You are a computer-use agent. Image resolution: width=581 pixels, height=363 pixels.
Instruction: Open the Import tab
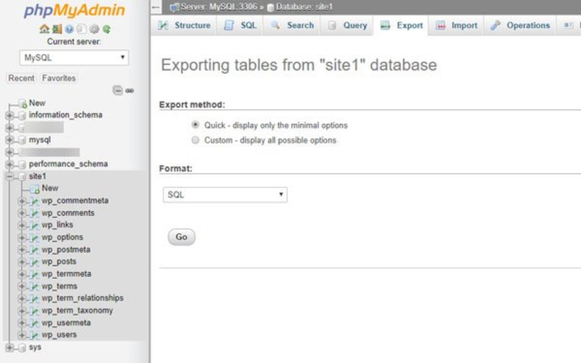(458, 26)
